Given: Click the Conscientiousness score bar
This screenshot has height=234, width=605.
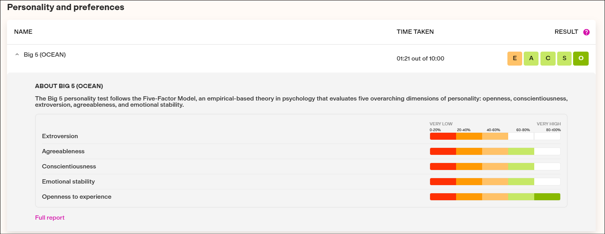Looking at the screenshot, I should [495, 166].
